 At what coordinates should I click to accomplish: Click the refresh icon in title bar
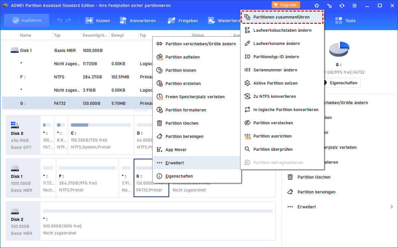[342, 6]
